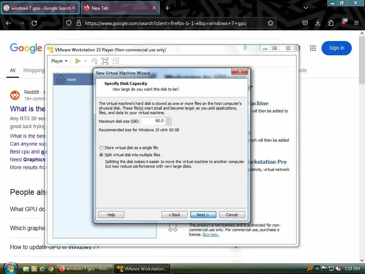
Task: Expand the 'Which graphic' question
Action: coord(27,228)
